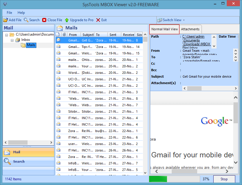The image size is (242, 185).
Task: Click the envelope icon of the 'Re:IN...' mail
Action: (59, 131)
